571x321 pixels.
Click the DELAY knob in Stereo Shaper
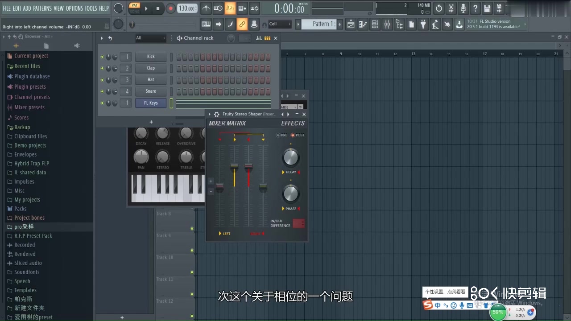tap(290, 157)
